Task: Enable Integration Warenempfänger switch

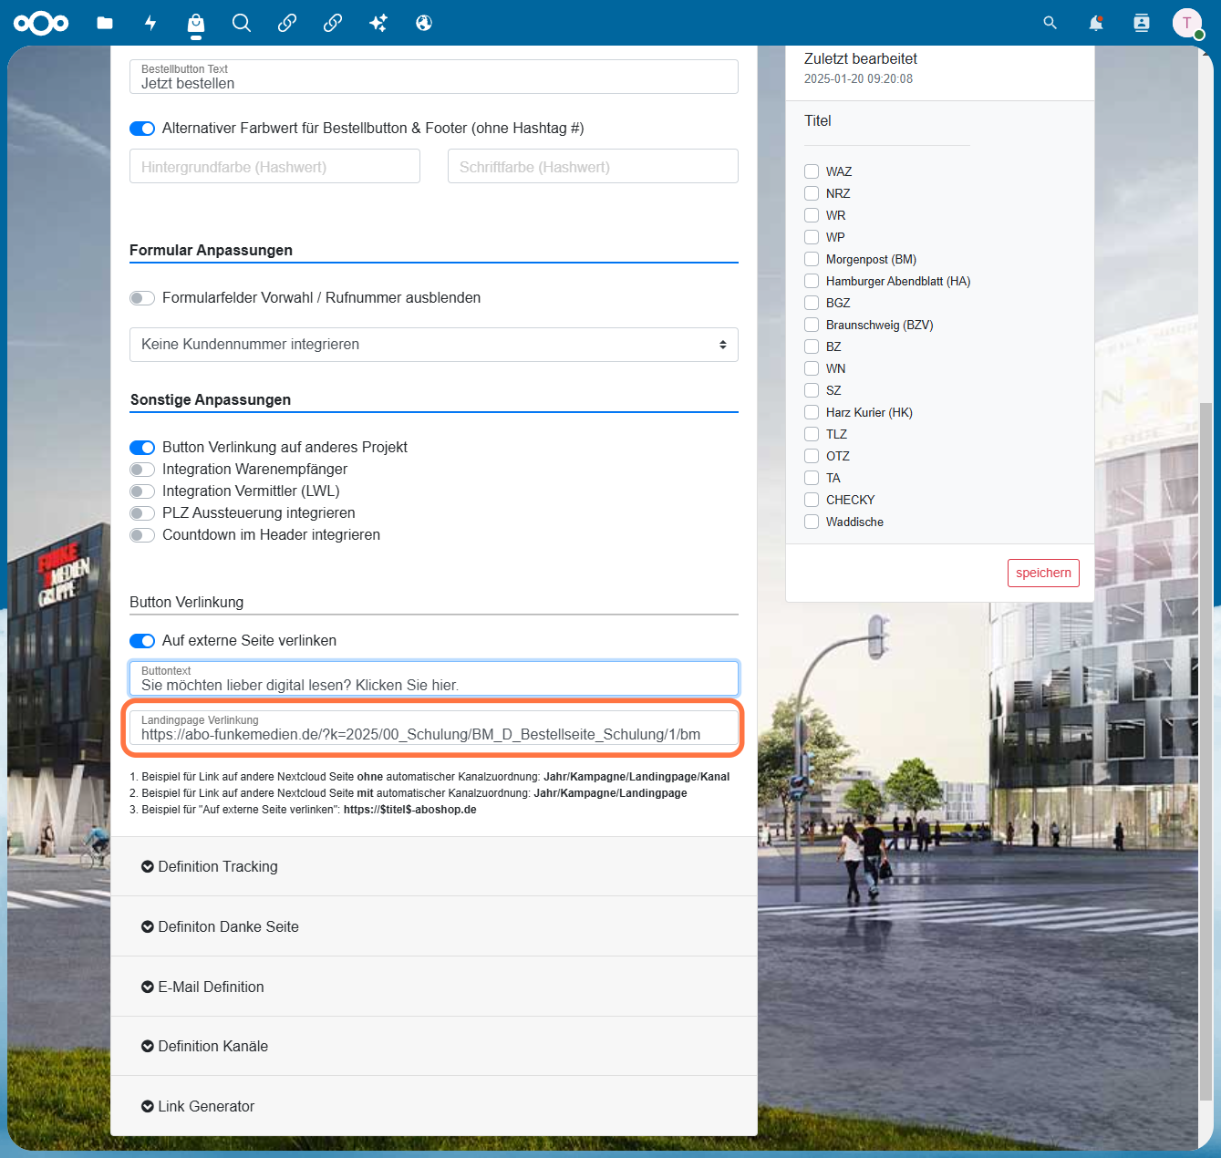Action: 142,470
